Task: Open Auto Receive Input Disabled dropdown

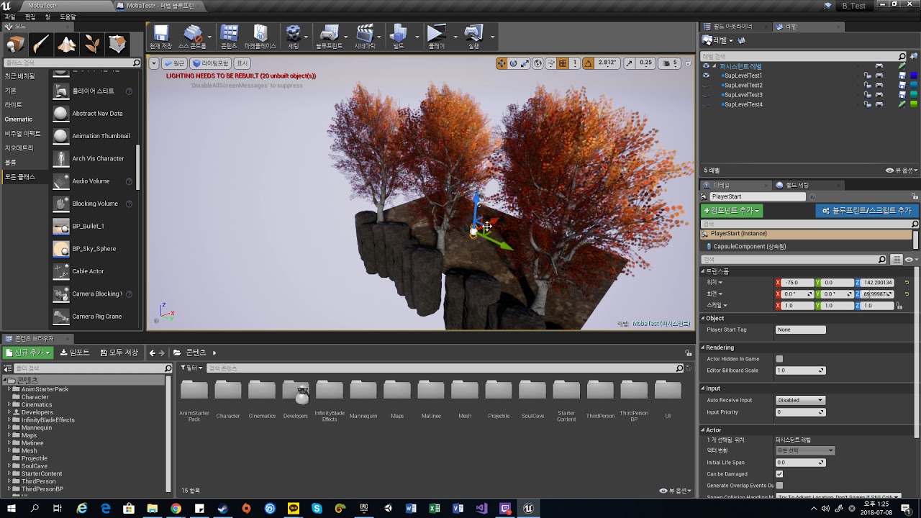Action: click(x=800, y=400)
